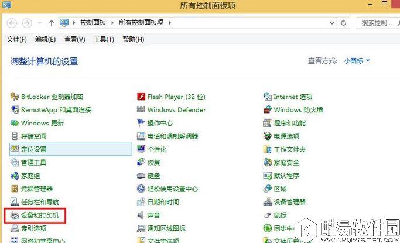
Task: Open the 存储空间 text link
Action: click(x=33, y=136)
